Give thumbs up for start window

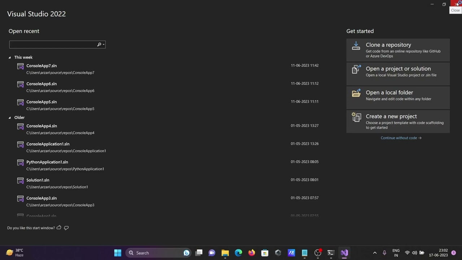pos(59,227)
